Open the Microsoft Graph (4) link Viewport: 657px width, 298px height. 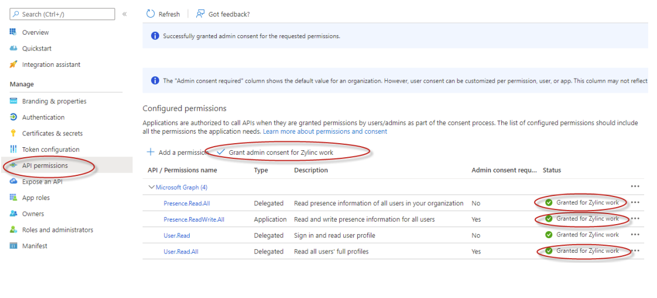coord(182,187)
